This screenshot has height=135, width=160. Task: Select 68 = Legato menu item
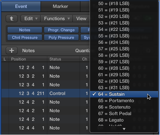tap(124, 120)
